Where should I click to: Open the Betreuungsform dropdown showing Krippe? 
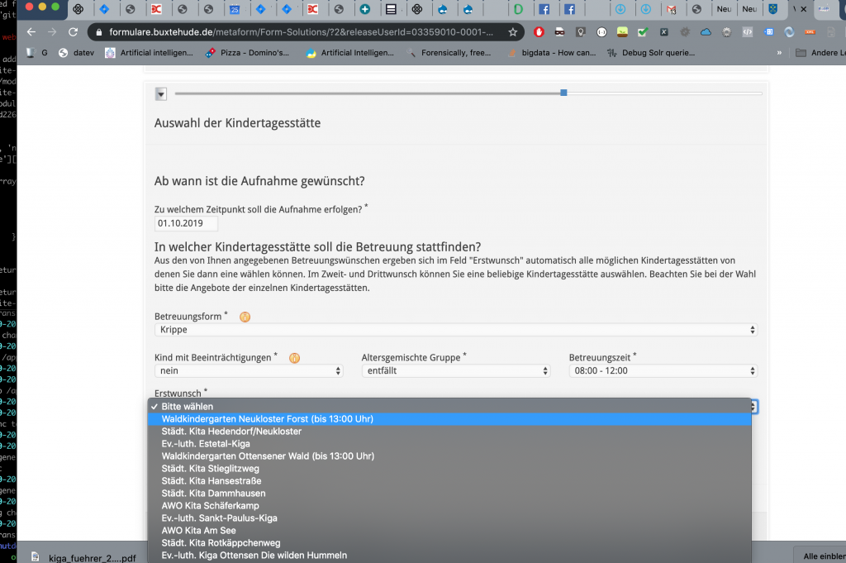click(455, 329)
